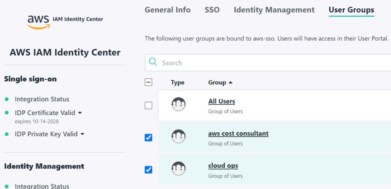Screen dimensions: 391x189
Task: Click the IDP Certificate Valid label
Action: pos(45,113)
